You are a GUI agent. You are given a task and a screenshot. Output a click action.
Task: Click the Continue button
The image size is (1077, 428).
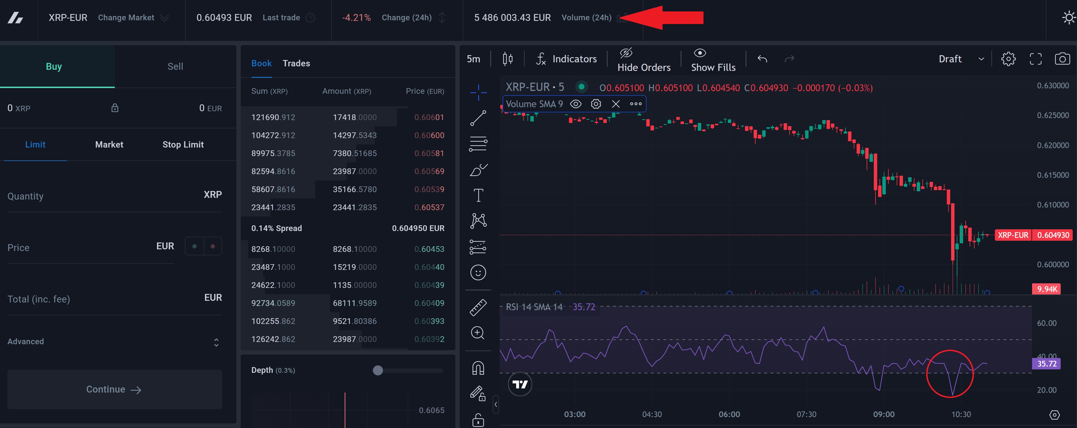114,389
